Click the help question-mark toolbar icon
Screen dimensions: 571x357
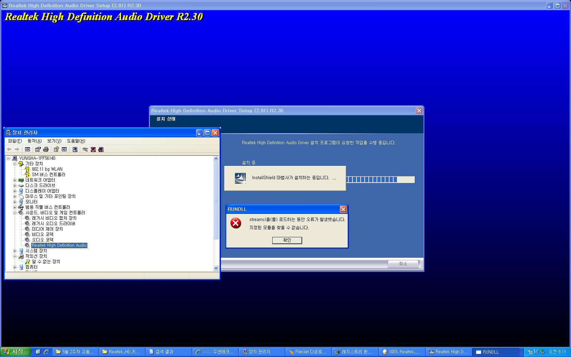point(56,149)
